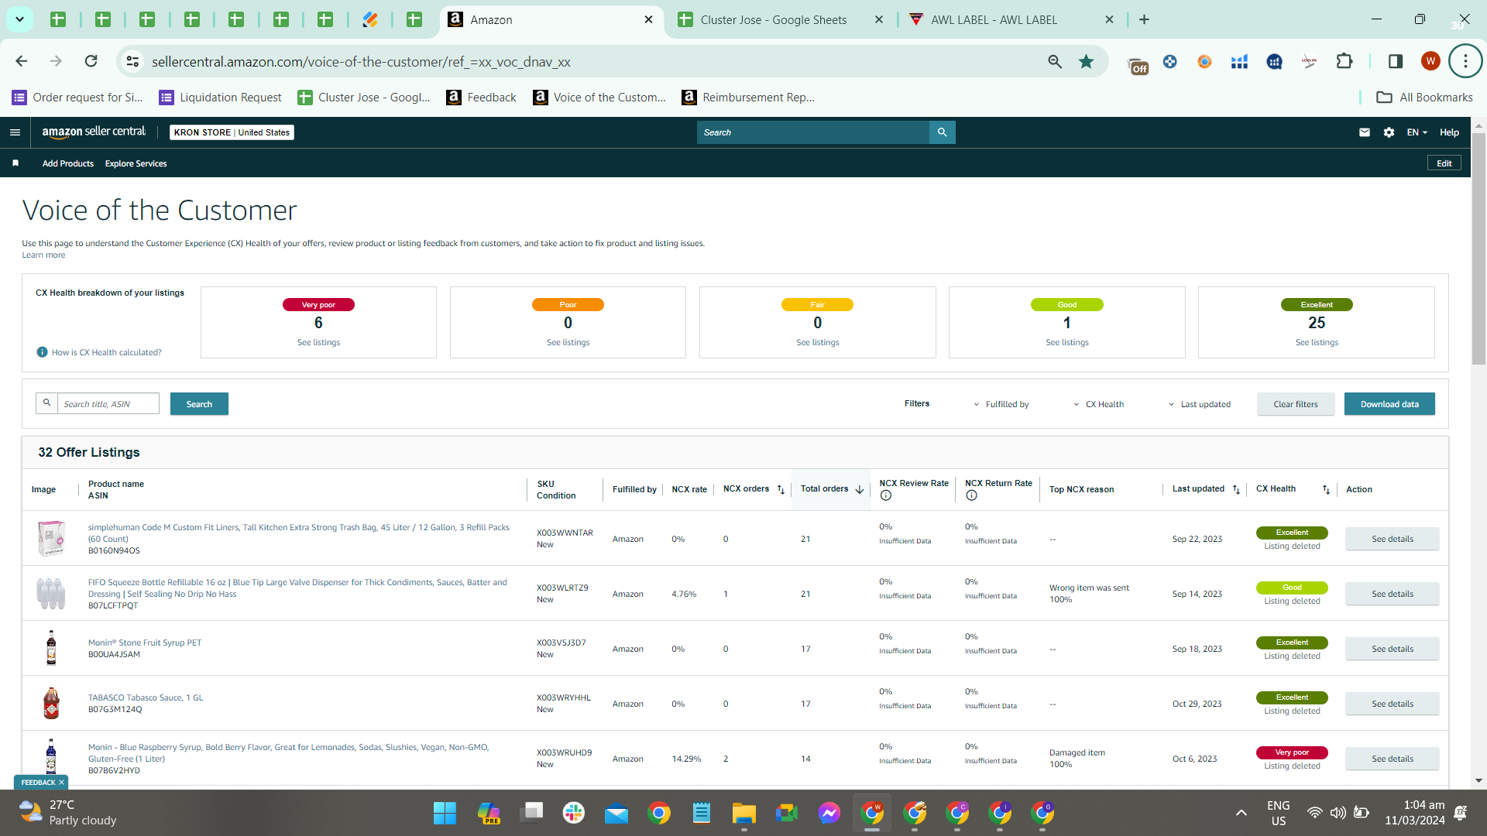Click the info icon next to CX Health calculated

pos(43,352)
